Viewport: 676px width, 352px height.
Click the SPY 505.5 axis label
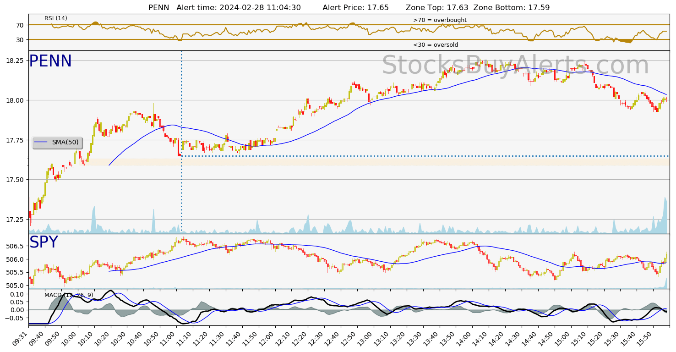[x=16, y=272]
